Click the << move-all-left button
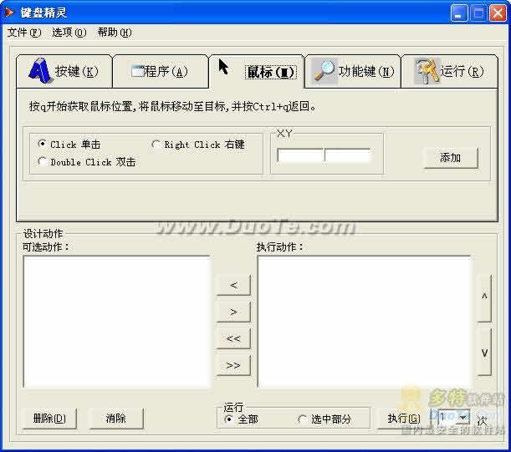This screenshot has height=452, width=511. (x=233, y=338)
